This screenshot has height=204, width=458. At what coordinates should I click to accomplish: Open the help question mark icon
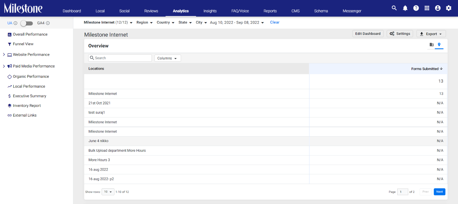click(x=416, y=8)
